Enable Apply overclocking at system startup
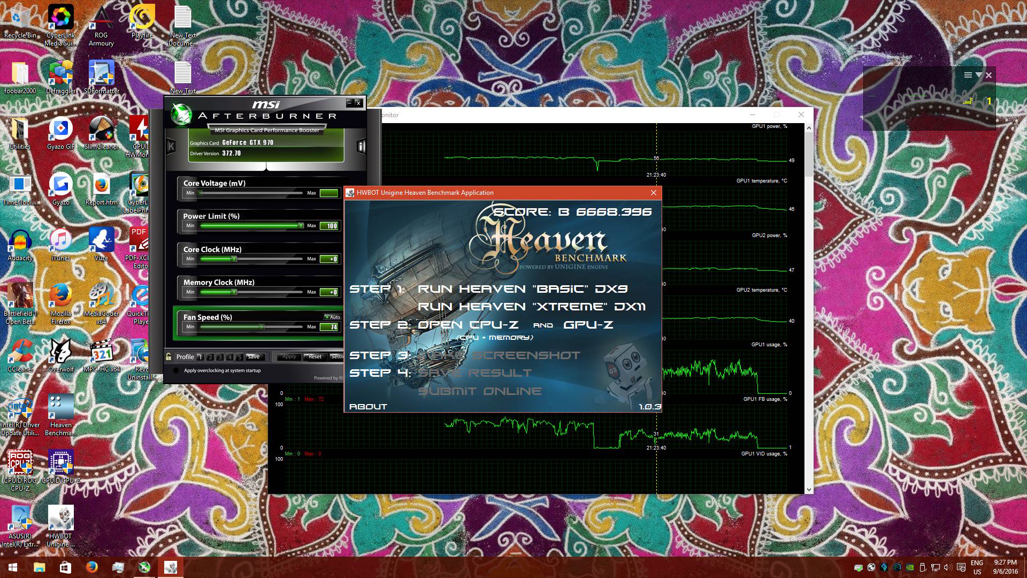 pos(176,370)
